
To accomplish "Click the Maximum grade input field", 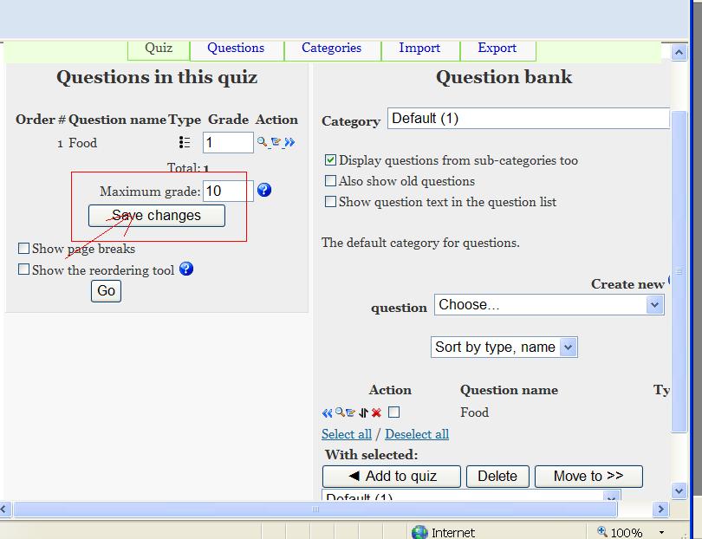I will point(227,191).
